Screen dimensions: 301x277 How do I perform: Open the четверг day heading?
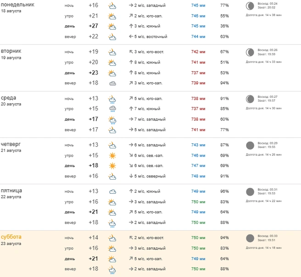(x=11, y=144)
